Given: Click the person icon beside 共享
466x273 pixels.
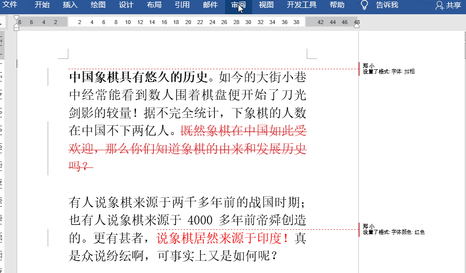Looking at the screenshot, I should [x=440, y=5].
